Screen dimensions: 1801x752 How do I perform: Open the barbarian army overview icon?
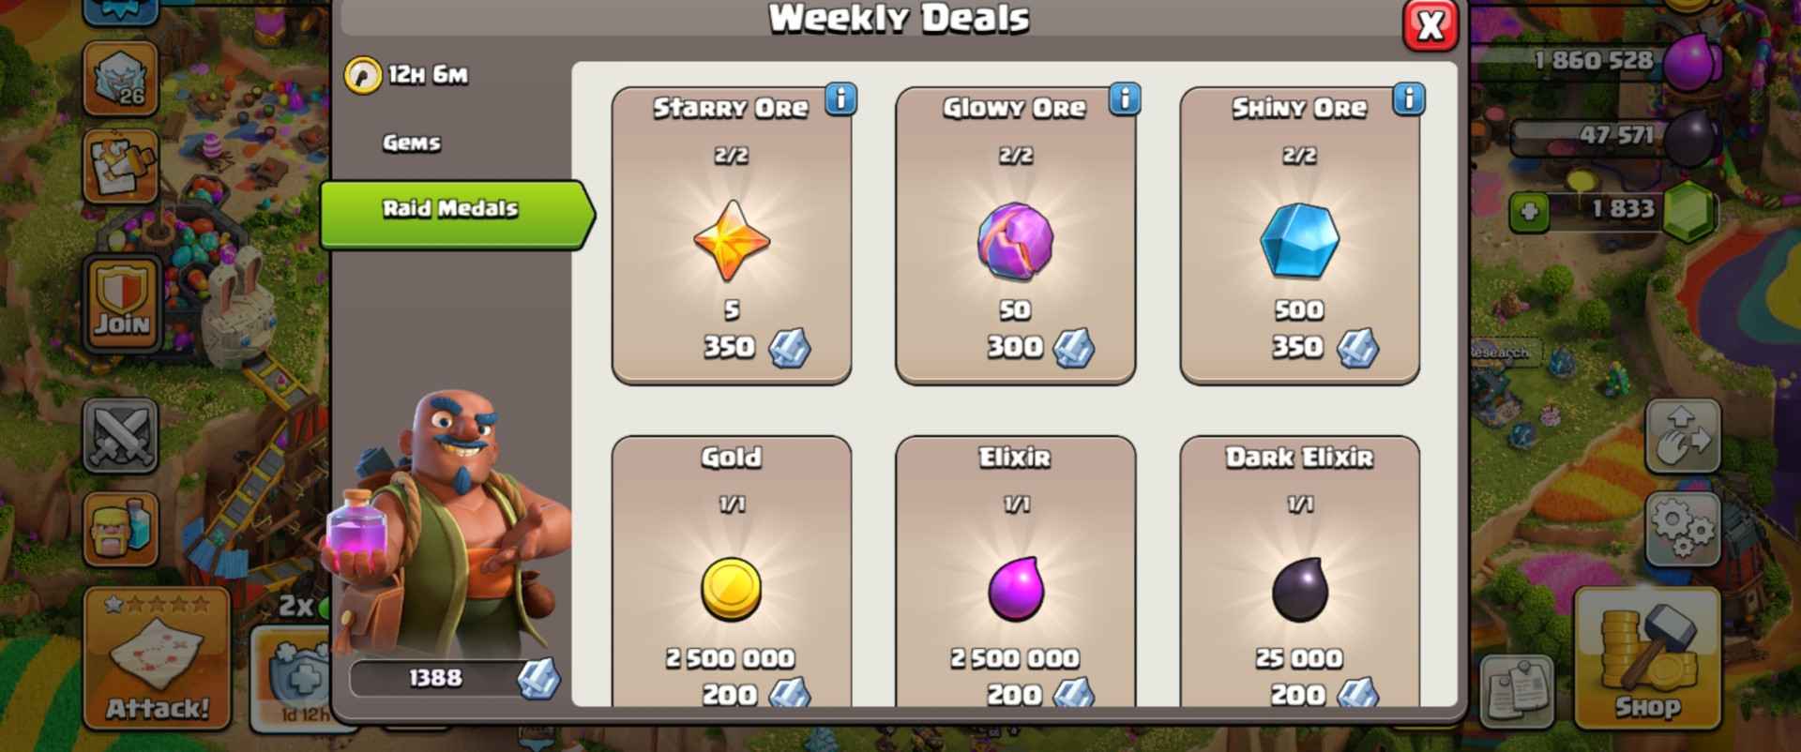(120, 530)
